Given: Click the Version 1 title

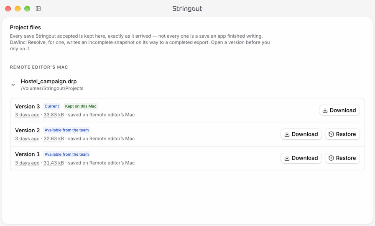Looking at the screenshot, I should tap(27, 154).
